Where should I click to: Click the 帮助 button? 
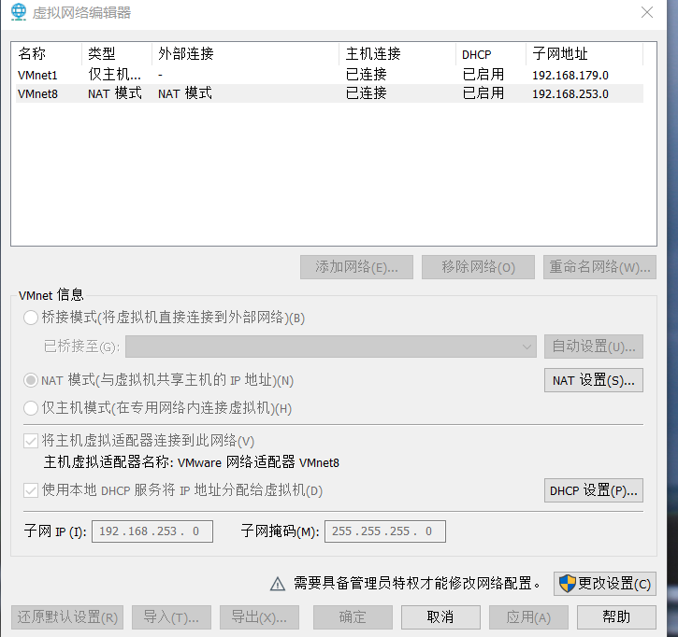pos(616,617)
